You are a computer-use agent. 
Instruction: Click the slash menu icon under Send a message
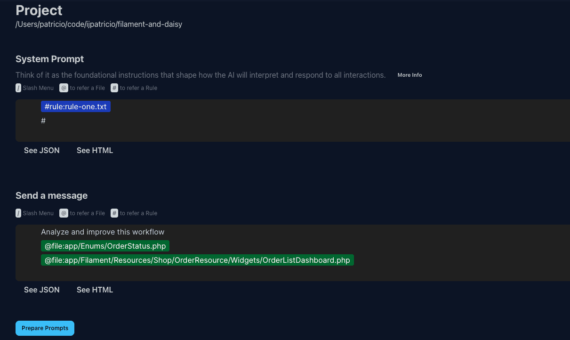point(18,213)
